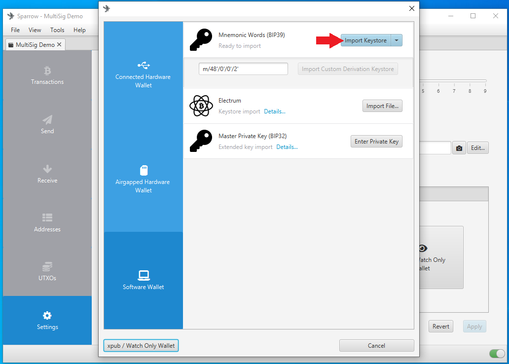Image resolution: width=509 pixels, height=364 pixels.
Task: Open the View menu
Action: (x=35, y=30)
